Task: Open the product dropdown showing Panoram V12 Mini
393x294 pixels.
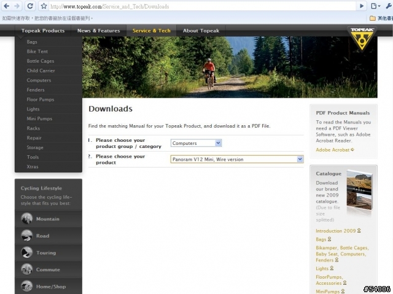Action: coord(237,159)
